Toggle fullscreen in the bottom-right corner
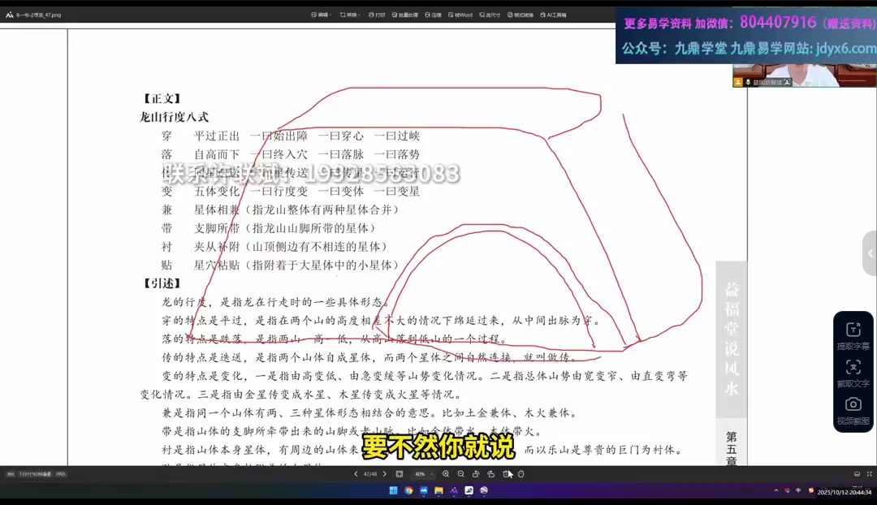 point(869,474)
